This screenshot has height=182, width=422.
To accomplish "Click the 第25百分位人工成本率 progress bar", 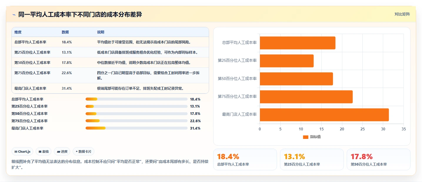I will tap(136, 106).
